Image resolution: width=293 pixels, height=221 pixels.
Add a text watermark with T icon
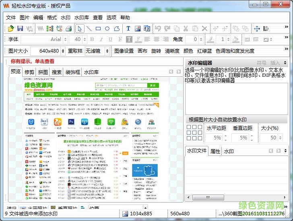click(x=128, y=29)
